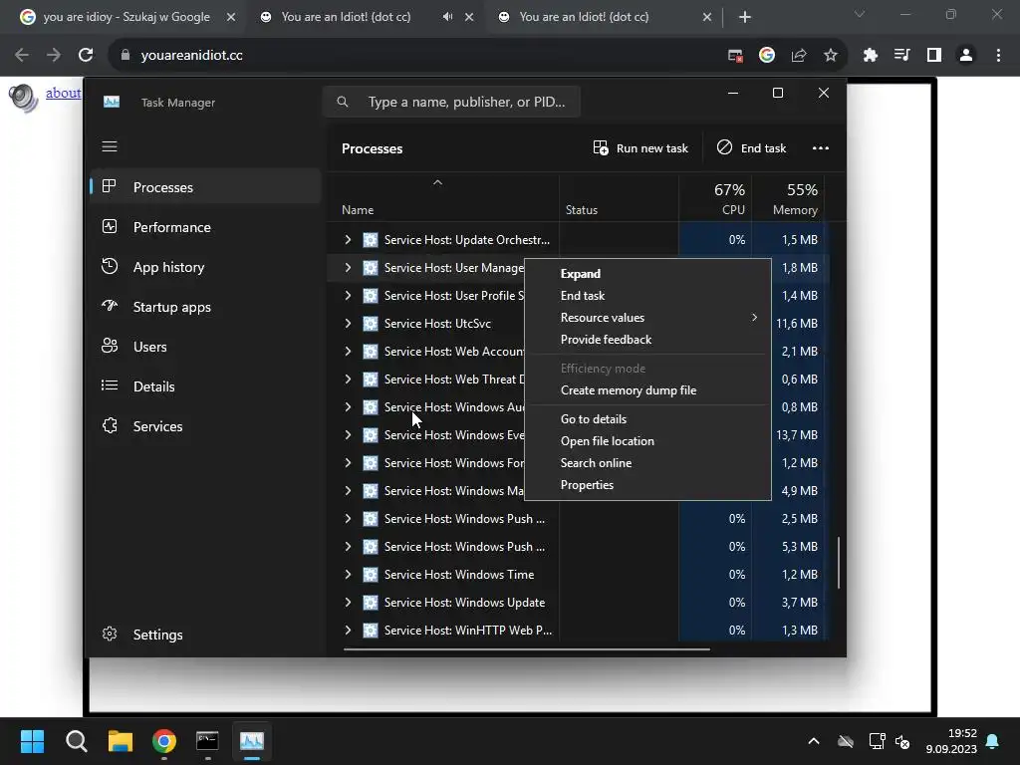Sort by the Memory column header
Screen dimensions: 1020x765
pos(789,198)
